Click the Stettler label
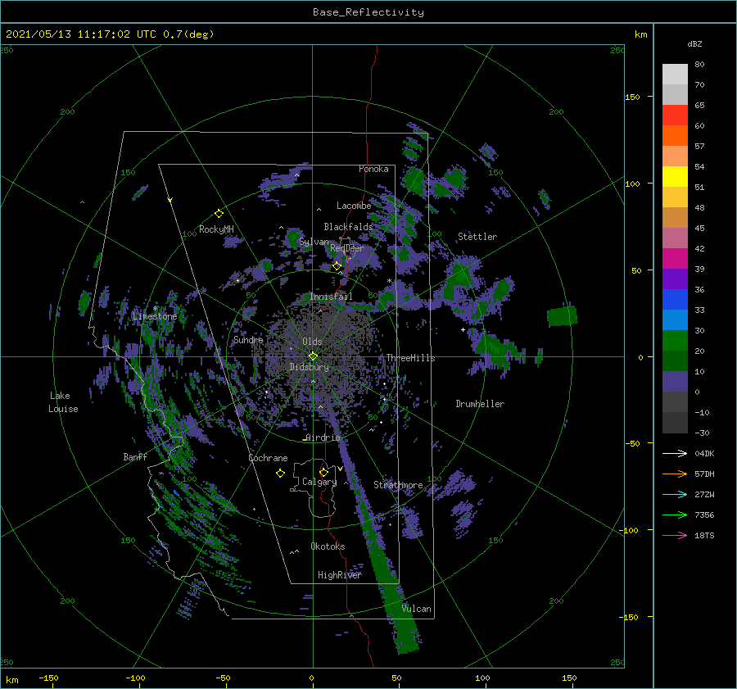 tap(477, 237)
